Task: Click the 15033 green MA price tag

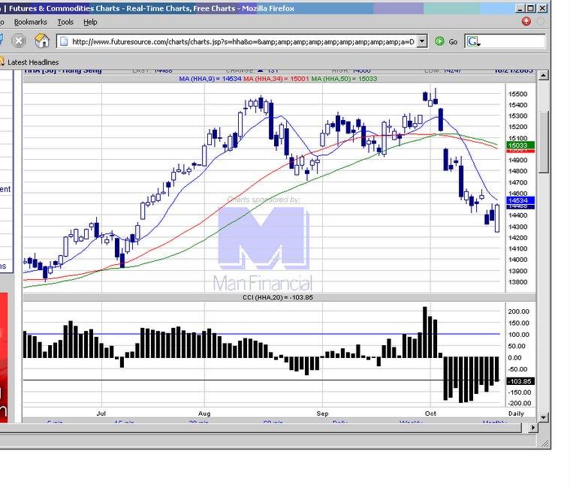Action: [520, 146]
